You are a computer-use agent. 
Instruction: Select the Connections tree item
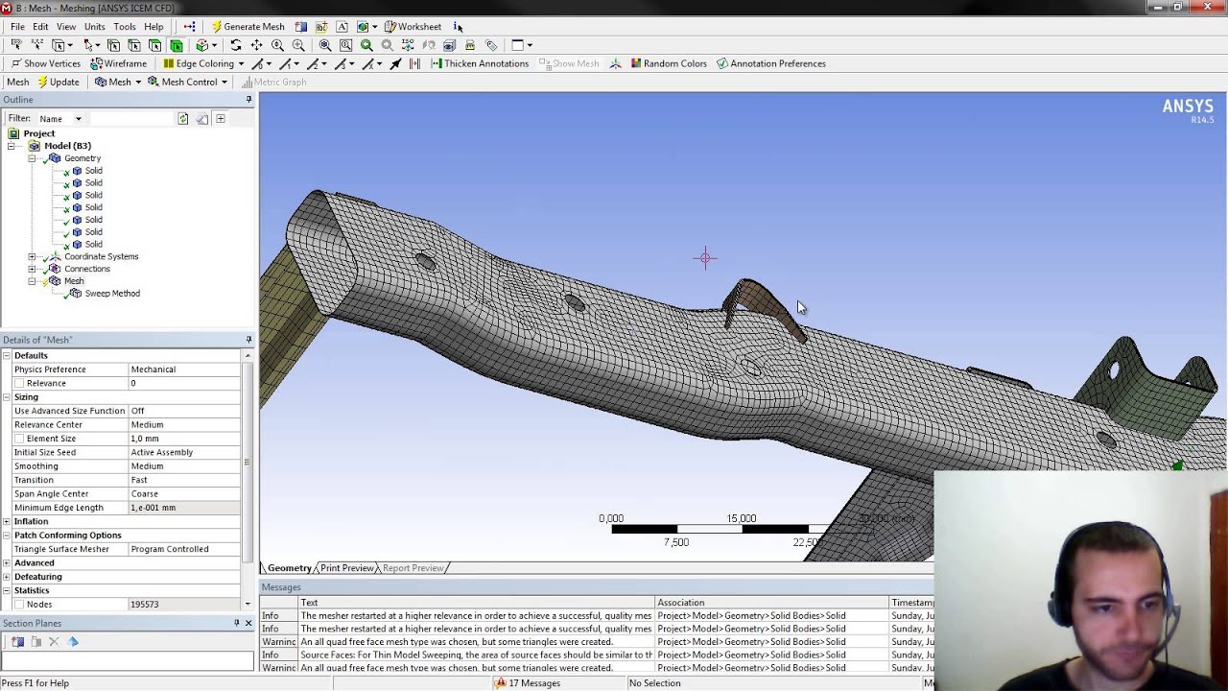[86, 269]
